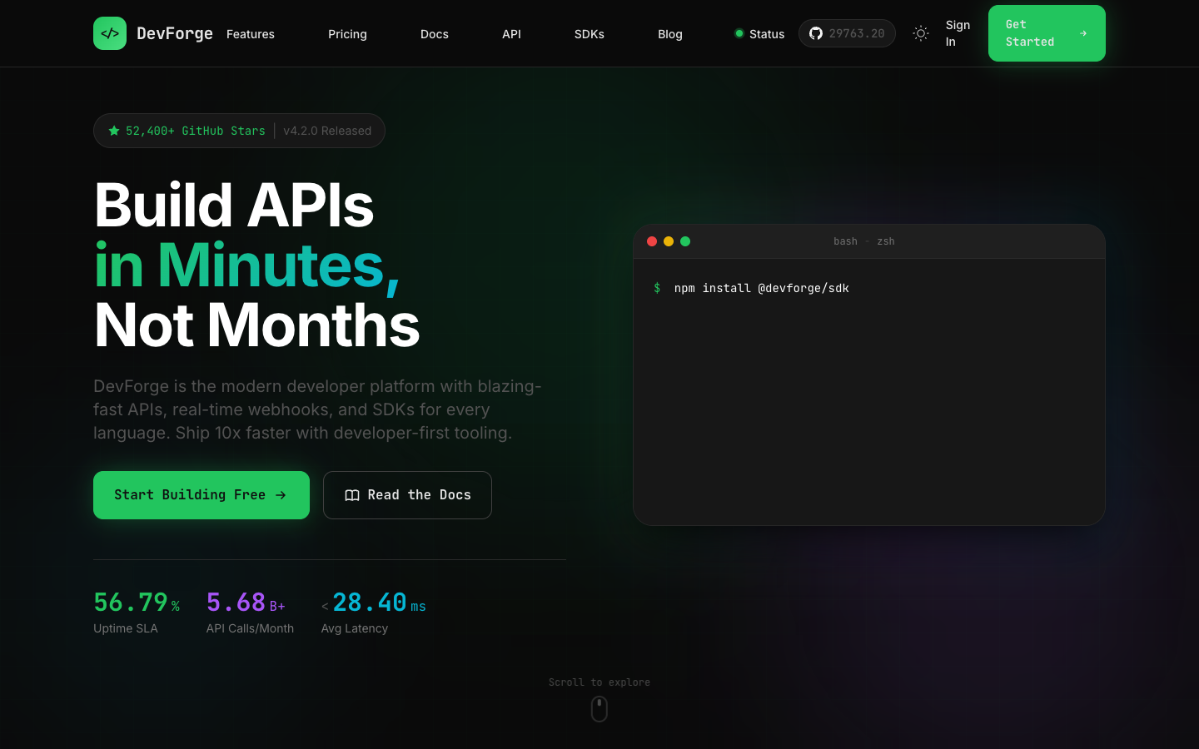Toggle light mode with the sun icon
The height and width of the screenshot is (749, 1199).
[921, 33]
